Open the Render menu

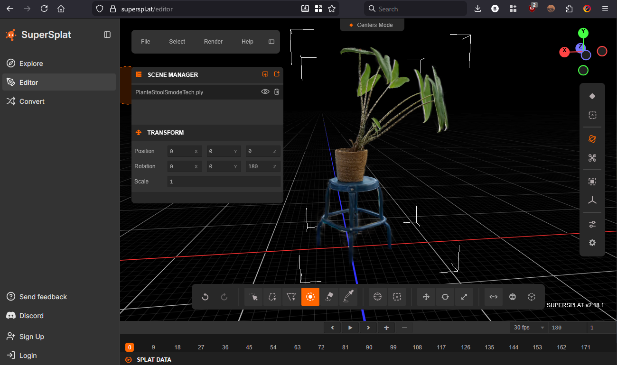[213, 42]
